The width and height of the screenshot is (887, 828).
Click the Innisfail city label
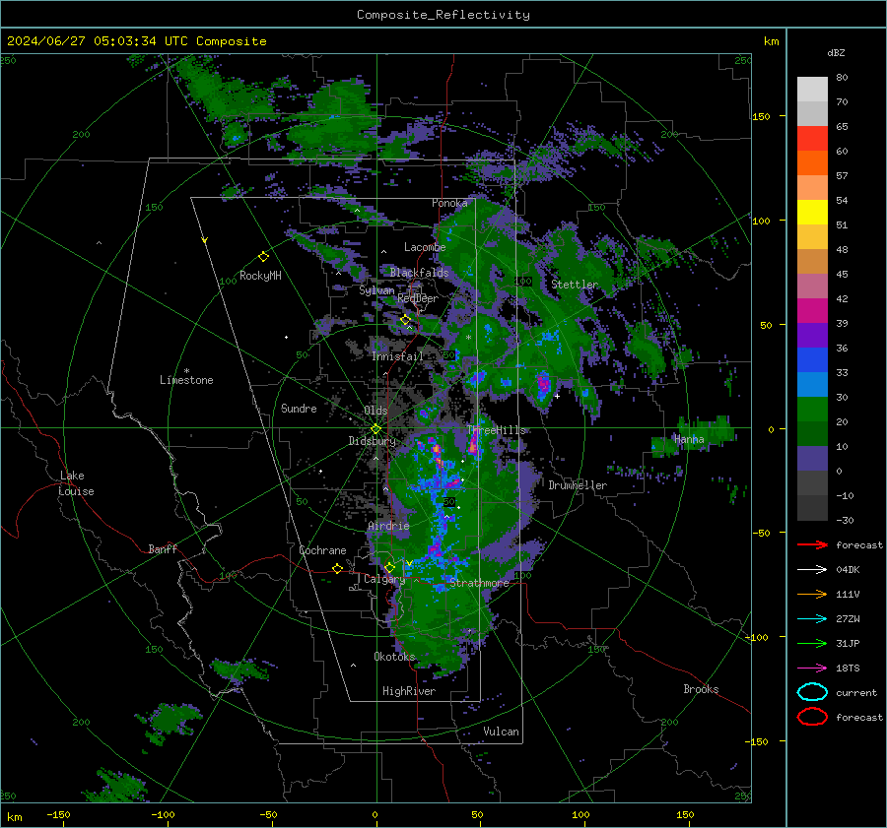(x=397, y=356)
